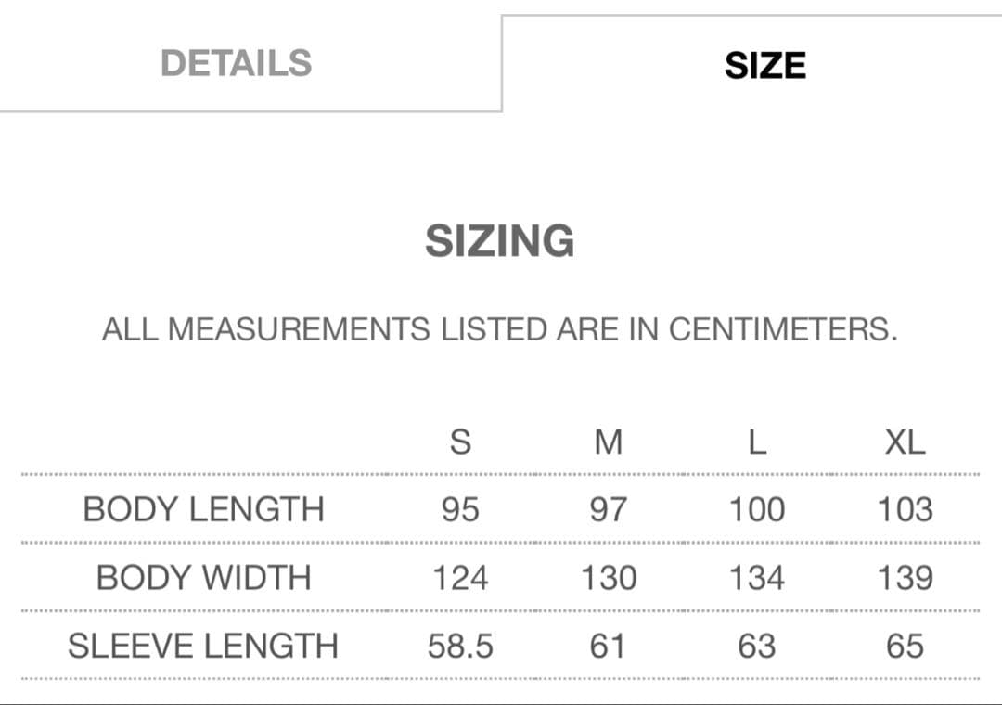Select the L size column header

[x=757, y=442]
